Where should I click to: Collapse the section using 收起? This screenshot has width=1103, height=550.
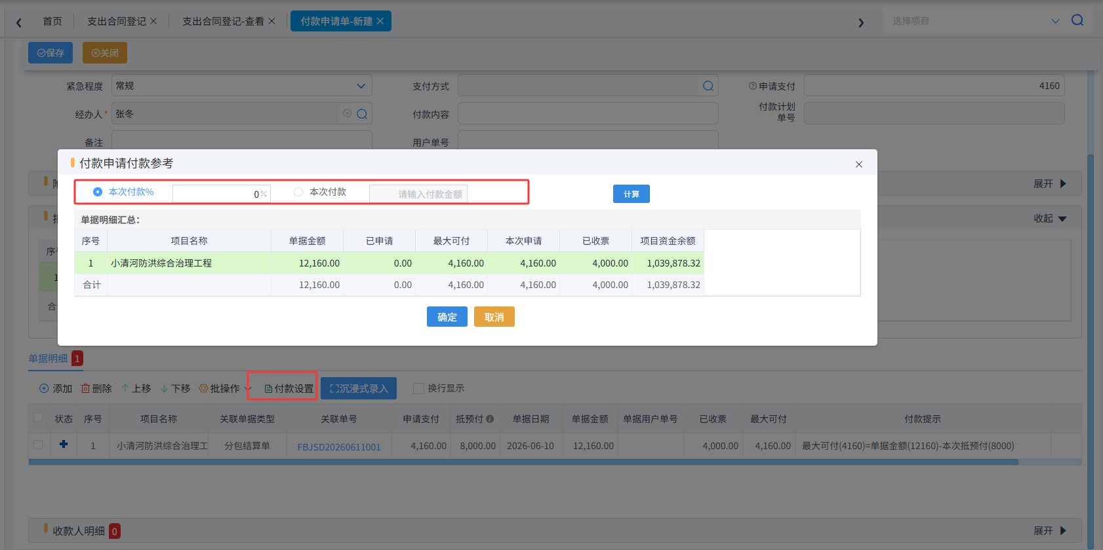pyautogui.click(x=1050, y=218)
